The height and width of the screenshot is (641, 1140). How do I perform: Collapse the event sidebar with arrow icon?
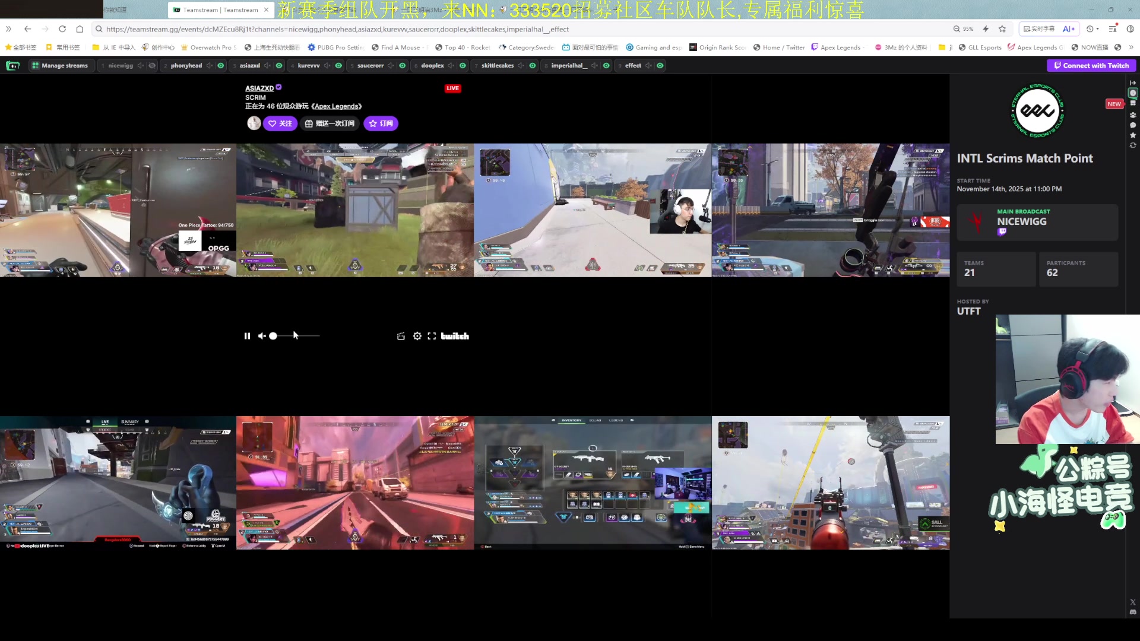(x=1132, y=82)
